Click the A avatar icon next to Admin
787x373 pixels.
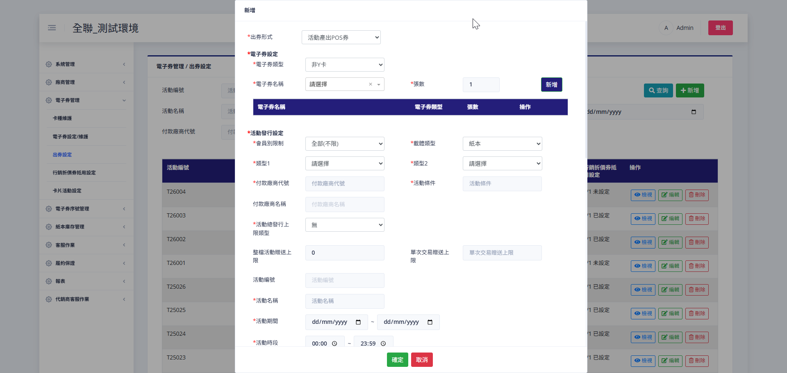click(x=666, y=28)
